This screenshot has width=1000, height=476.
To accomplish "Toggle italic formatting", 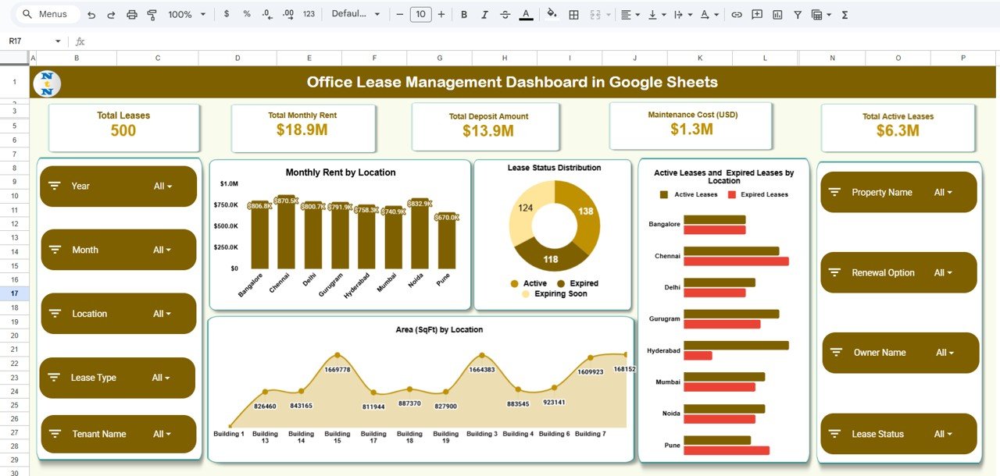I will [484, 15].
